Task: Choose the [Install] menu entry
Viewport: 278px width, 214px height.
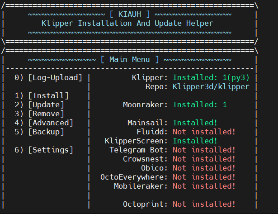Action: tap(48, 95)
